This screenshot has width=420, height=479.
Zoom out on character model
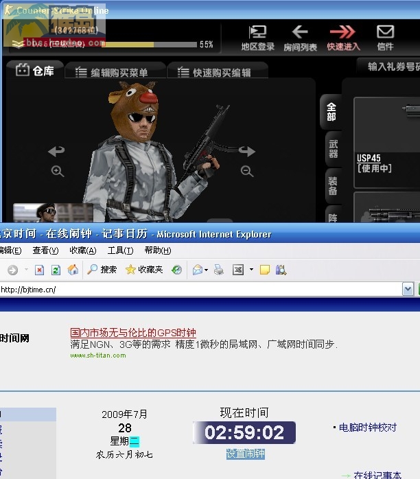(247, 171)
